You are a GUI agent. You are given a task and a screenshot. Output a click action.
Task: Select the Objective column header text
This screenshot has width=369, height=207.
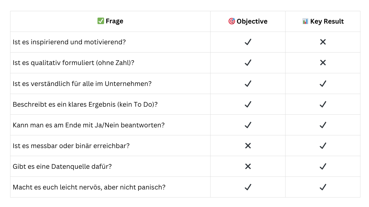(252, 21)
